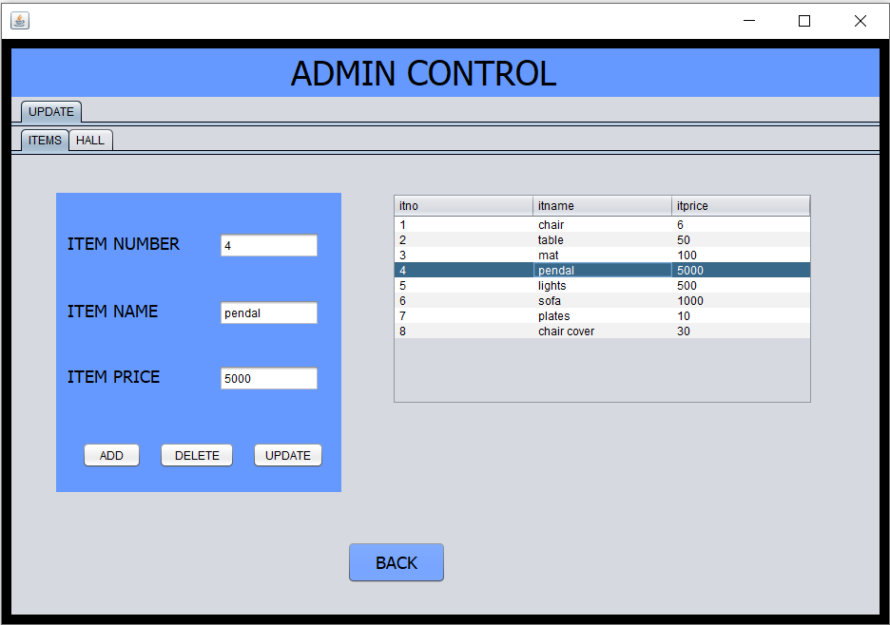The image size is (890, 625).
Task: Click the ITEM PRICE input field
Action: (x=268, y=378)
